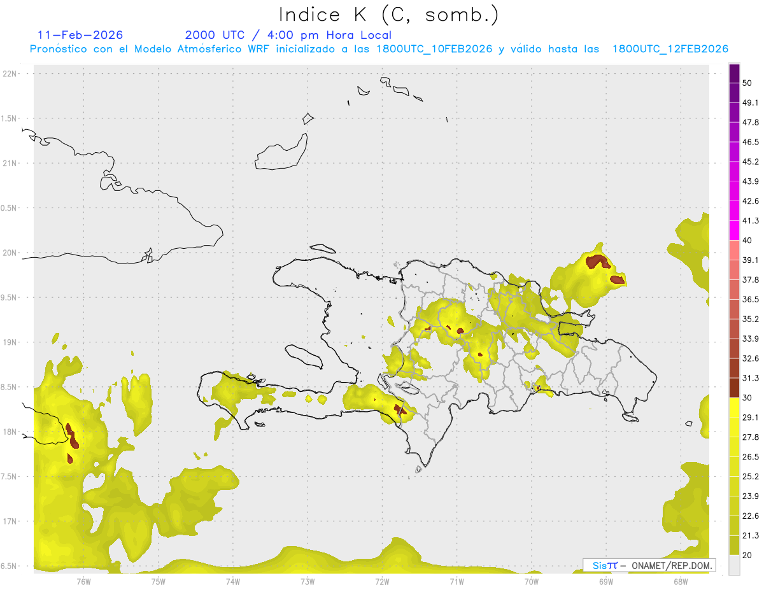Click the "68W" longitude label

coord(681,581)
